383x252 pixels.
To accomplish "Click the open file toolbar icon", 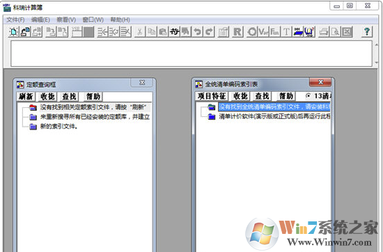I will point(25,32).
